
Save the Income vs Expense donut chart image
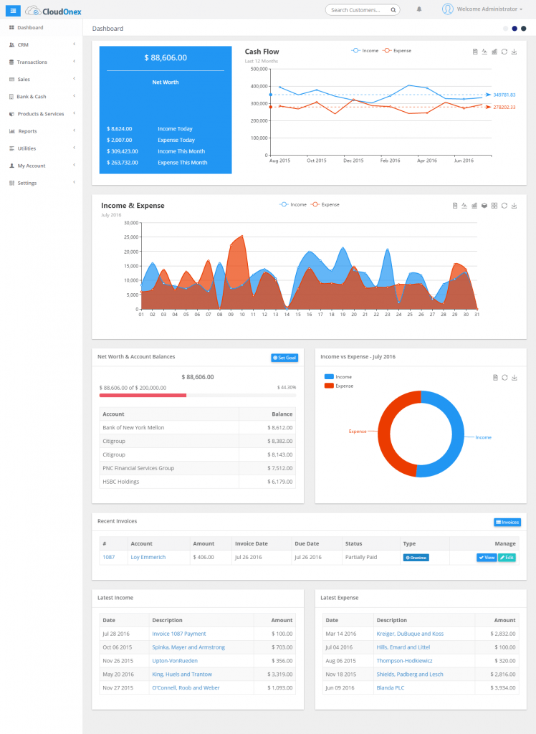tap(514, 377)
